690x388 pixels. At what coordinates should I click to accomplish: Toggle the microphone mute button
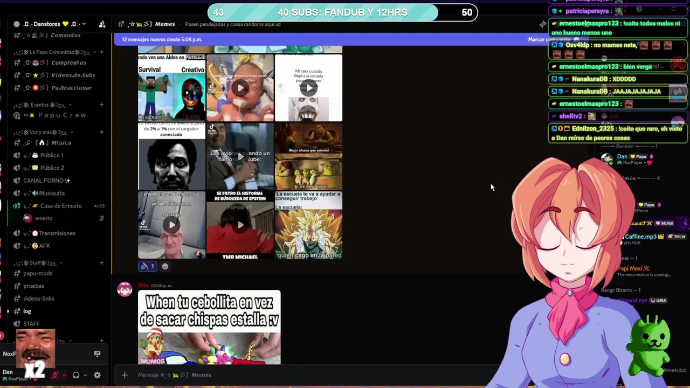(x=54, y=375)
